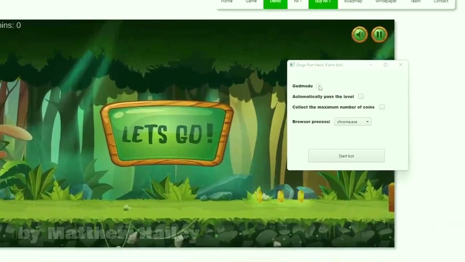Click the Doge Run Hack window app icon

click(x=292, y=65)
